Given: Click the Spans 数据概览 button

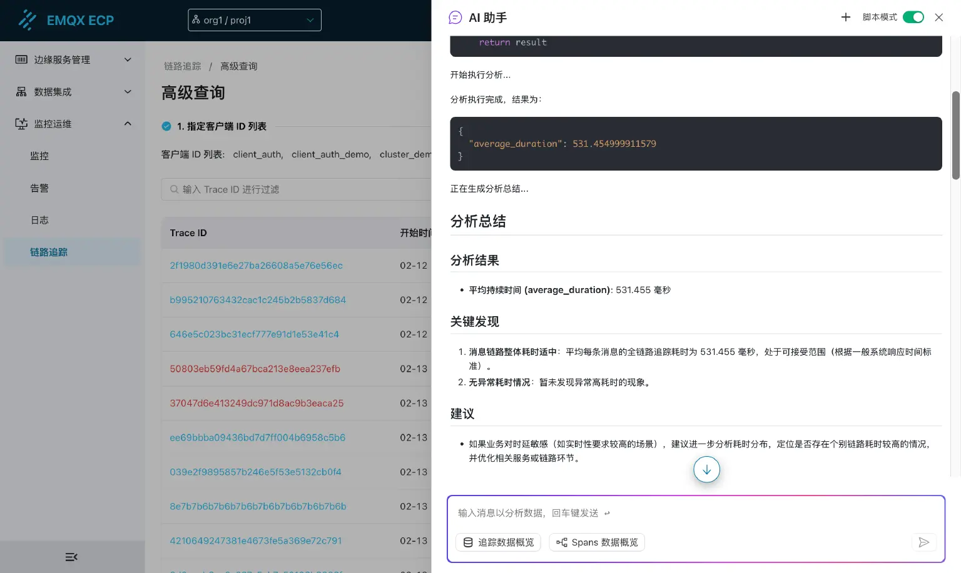Looking at the screenshot, I should [x=596, y=542].
